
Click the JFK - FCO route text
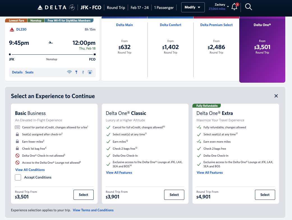tap(91, 8)
